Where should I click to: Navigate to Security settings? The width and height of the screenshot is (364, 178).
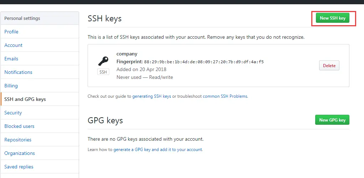point(13,113)
